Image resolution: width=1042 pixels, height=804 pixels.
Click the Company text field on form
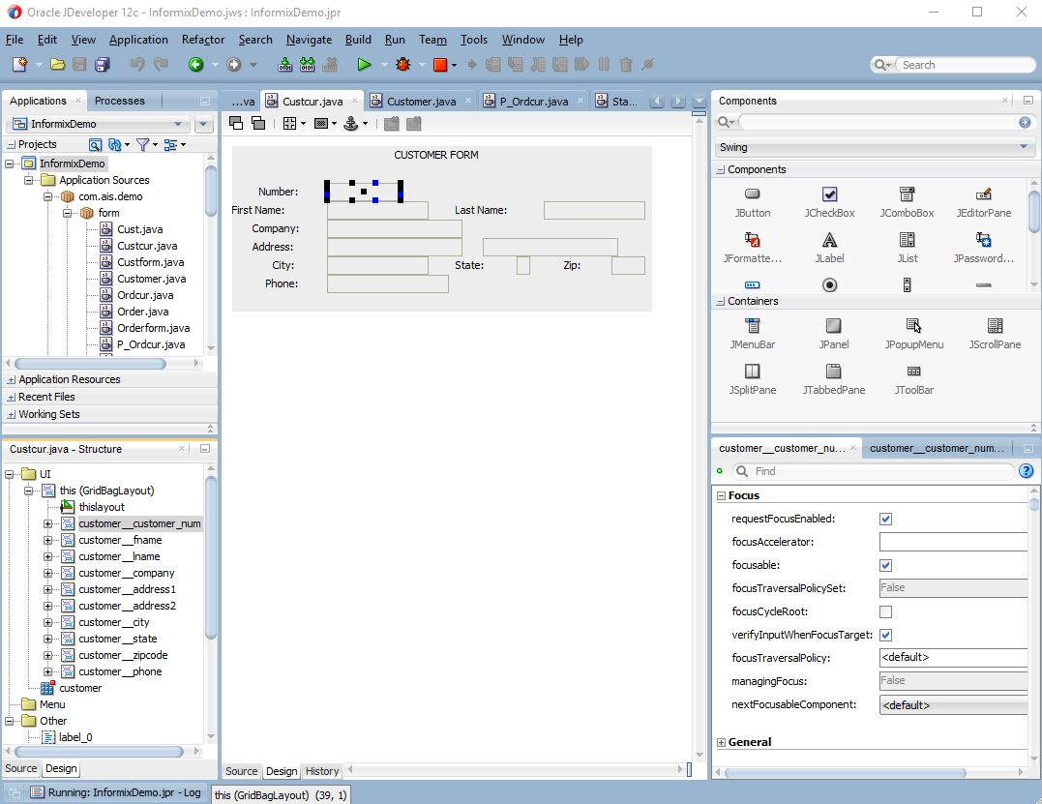[x=394, y=229]
